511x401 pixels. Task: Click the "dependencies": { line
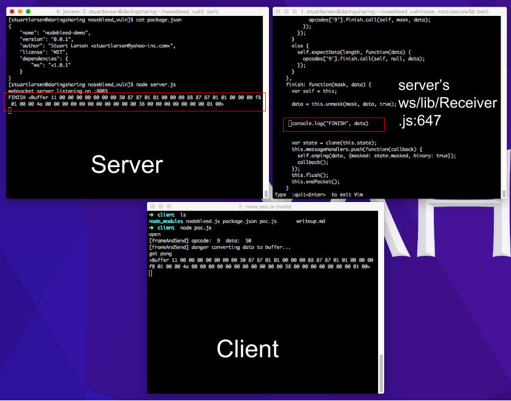point(45,59)
